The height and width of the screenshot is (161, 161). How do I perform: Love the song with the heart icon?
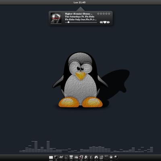pyautogui.click(x=105, y=22)
